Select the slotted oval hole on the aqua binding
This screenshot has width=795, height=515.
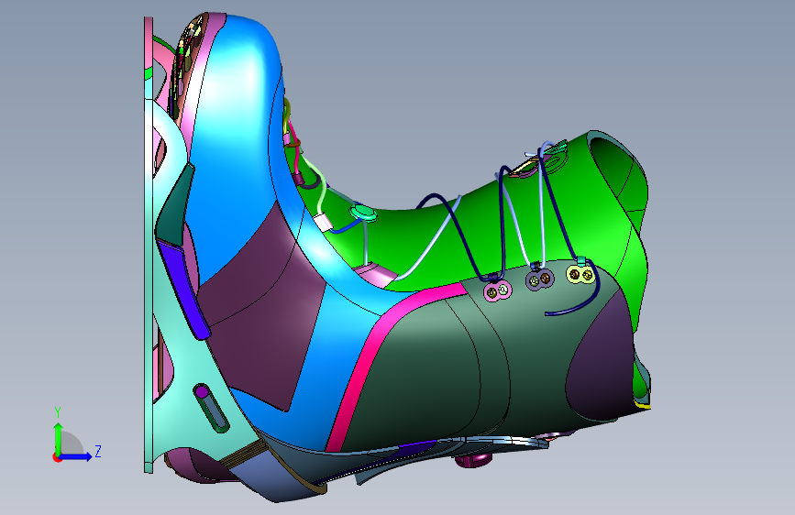(x=211, y=408)
